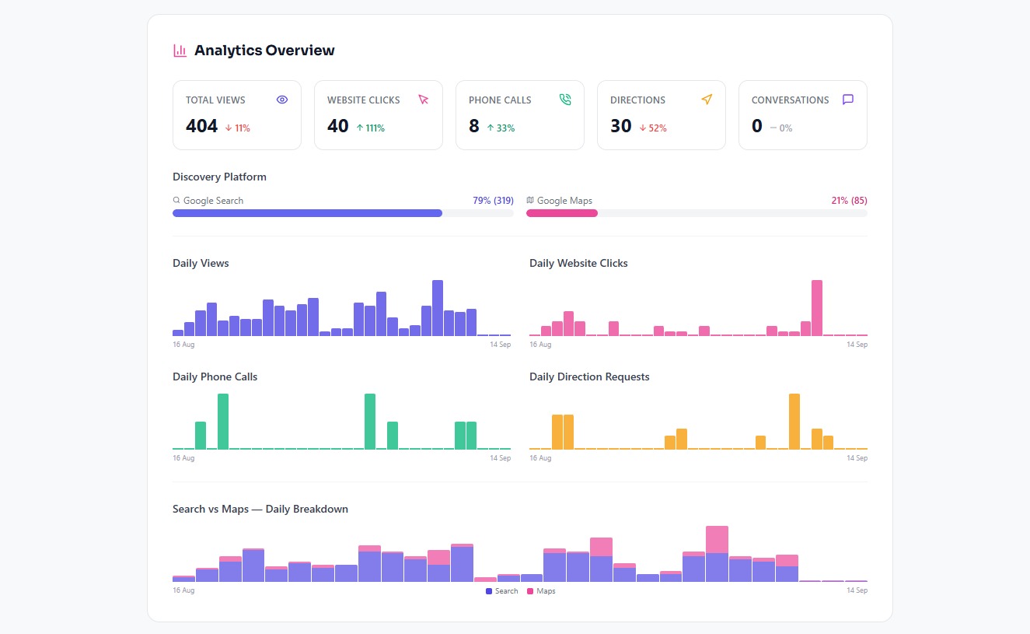Click the Daily Website Clicks chart title
The width and height of the screenshot is (1030, 634).
[578, 263]
